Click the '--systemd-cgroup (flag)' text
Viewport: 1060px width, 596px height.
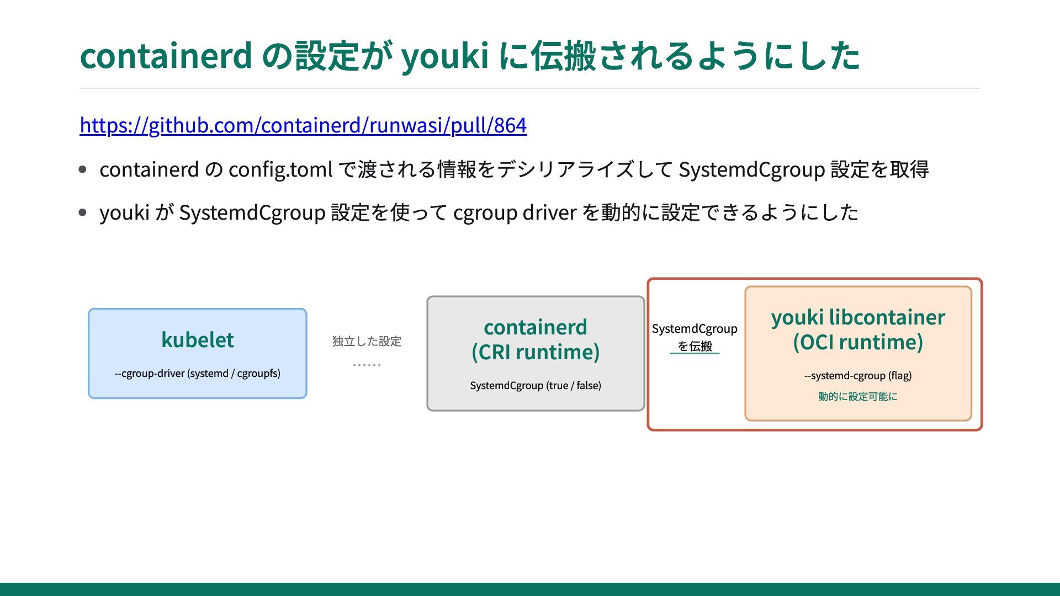858,376
